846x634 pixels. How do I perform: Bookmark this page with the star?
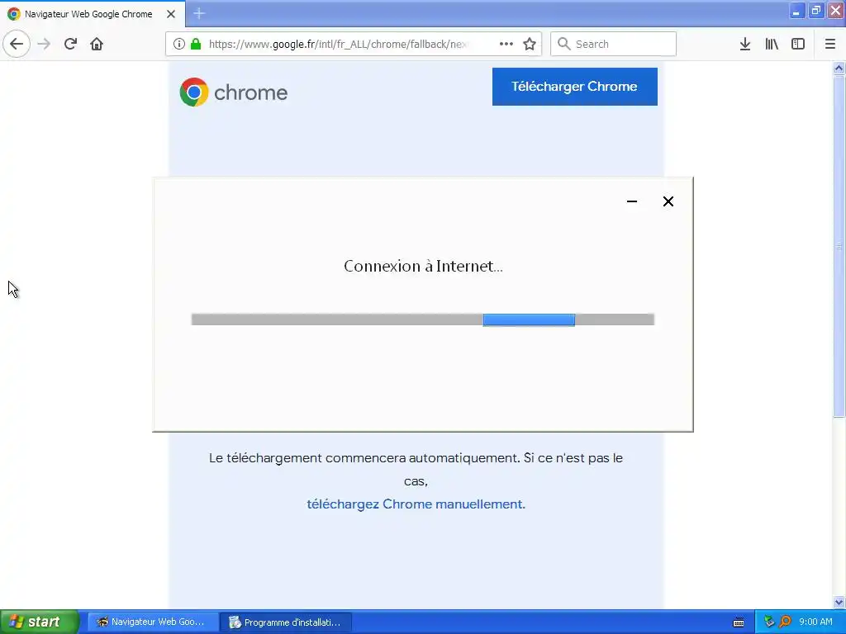click(530, 44)
